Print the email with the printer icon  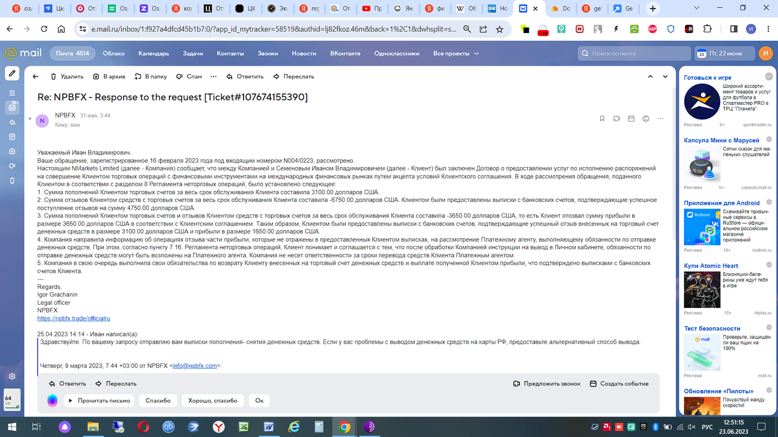point(646,119)
